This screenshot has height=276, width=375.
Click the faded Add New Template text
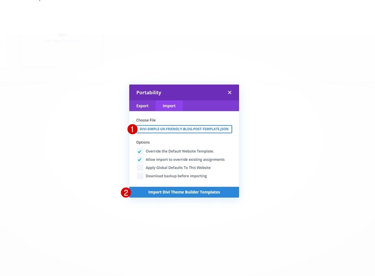[x=62, y=40]
